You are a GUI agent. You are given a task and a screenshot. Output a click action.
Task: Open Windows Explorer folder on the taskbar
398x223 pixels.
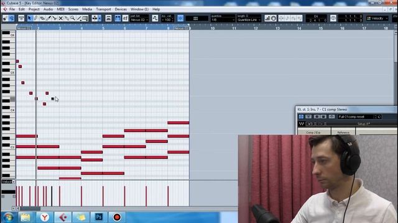point(25,217)
